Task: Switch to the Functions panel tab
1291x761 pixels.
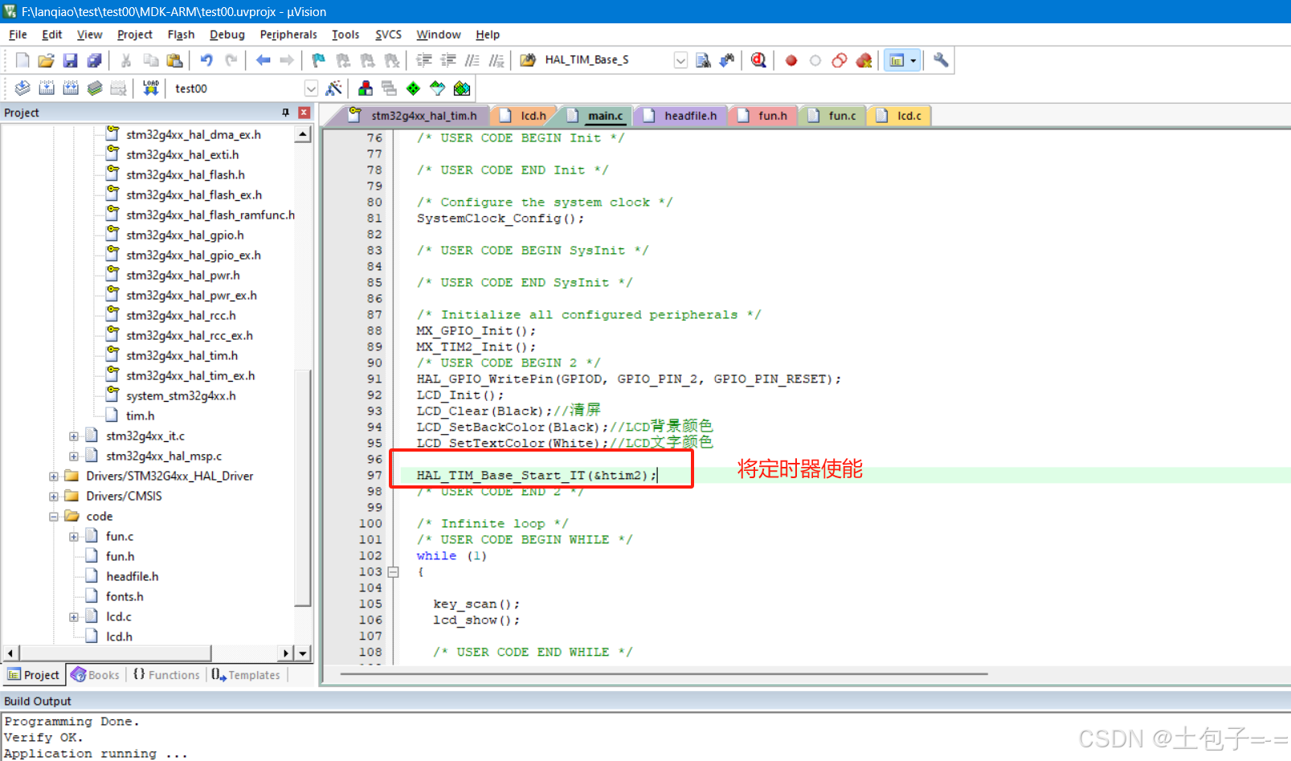Action: coord(166,675)
